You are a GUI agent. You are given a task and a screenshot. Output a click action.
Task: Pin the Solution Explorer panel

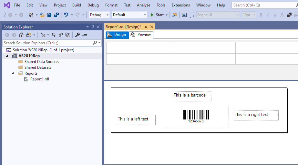tap(93, 27)
